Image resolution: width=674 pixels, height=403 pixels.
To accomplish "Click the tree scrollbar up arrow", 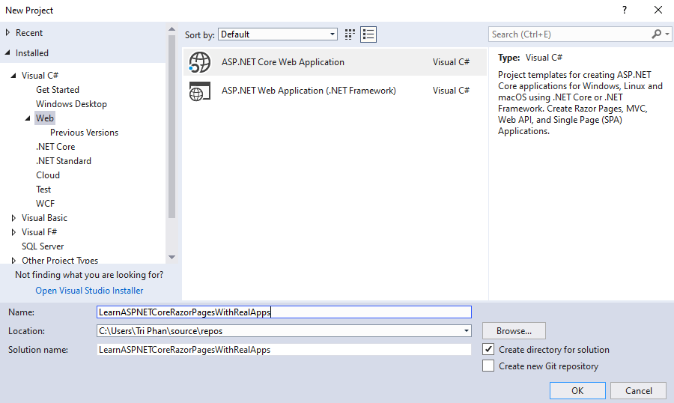I will (172, 29).
